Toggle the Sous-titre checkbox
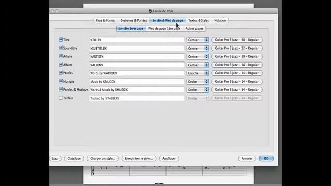The width and height of the screenshot is (331, 186). (61, 48)
